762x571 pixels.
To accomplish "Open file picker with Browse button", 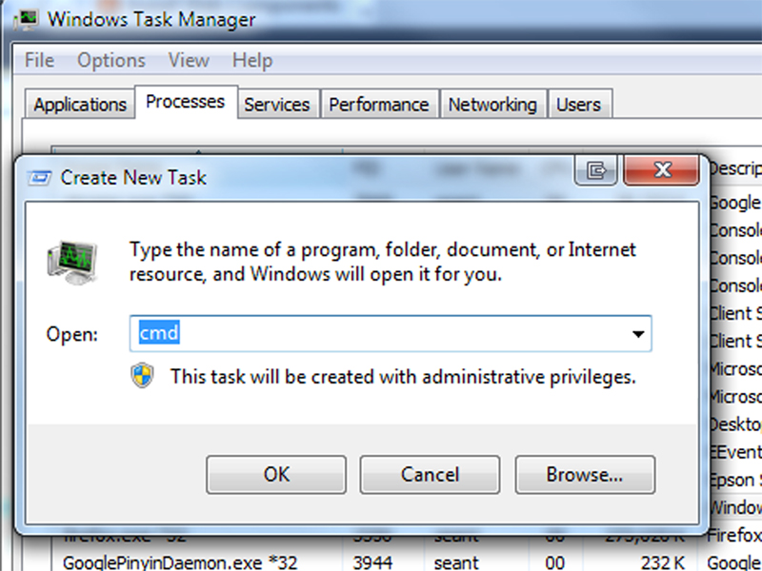I will point(585,474).
